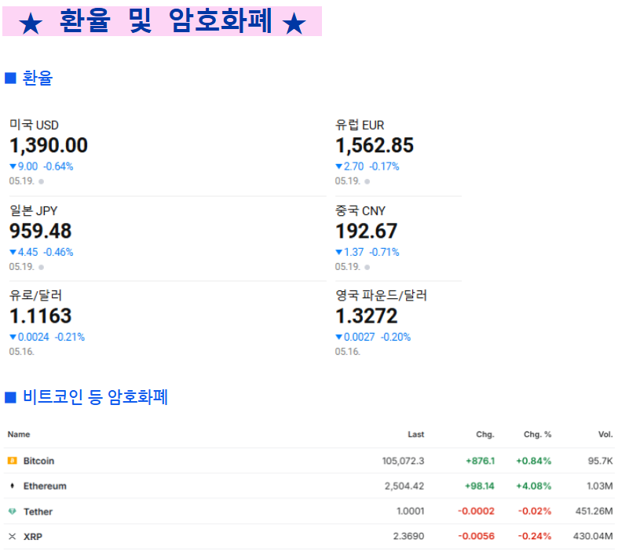Click the down arrow under 영국 파운드/달러

pyautogui.click(x=339, y=338)
